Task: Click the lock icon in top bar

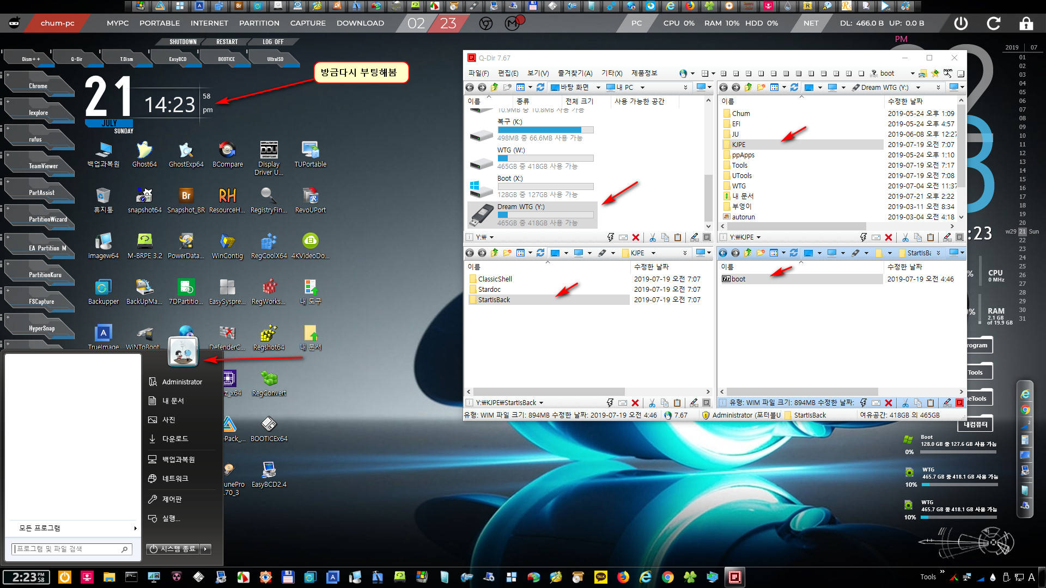Action: click(1026, 23)
